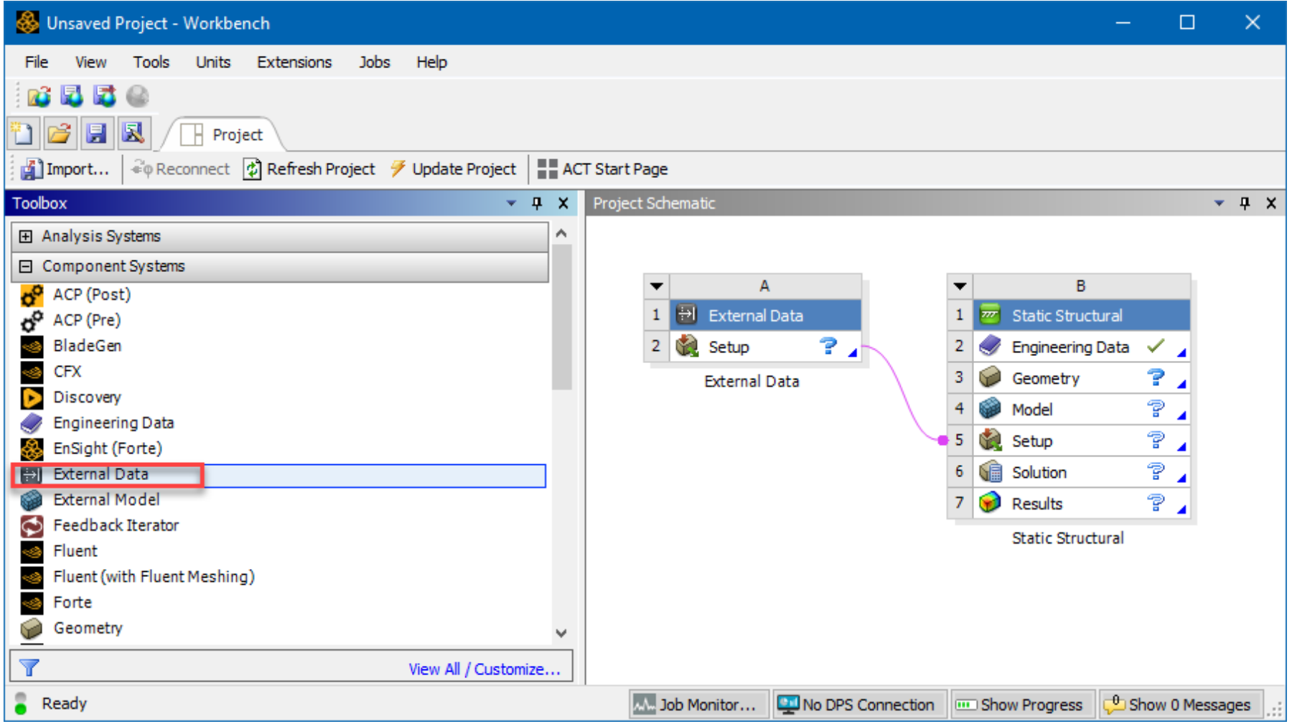
Task: Open system B header dropdown menu
Action: [960, 286]
